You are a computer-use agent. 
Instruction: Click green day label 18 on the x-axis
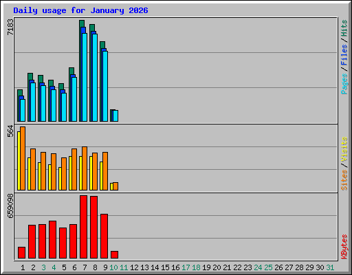tap(196, 267)
